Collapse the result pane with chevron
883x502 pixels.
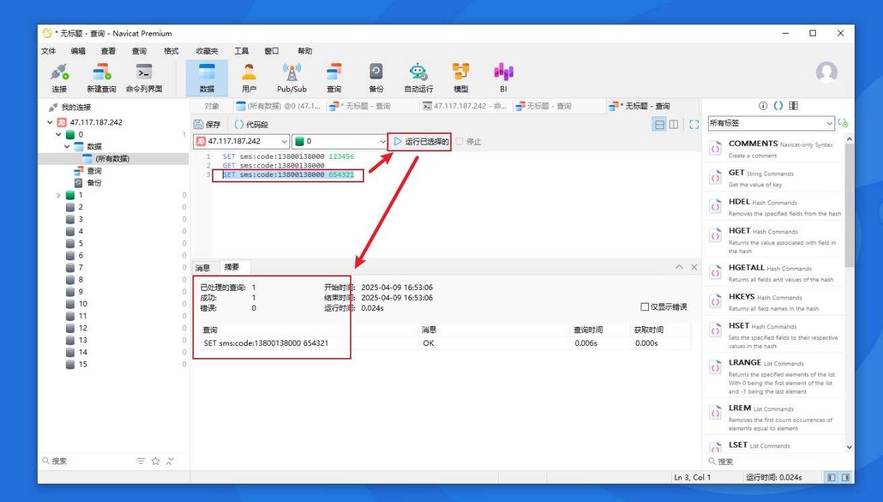(679, 267)
